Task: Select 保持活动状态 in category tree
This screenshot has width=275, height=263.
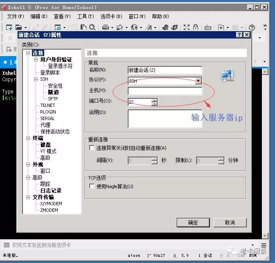Action: pos(55,131)
